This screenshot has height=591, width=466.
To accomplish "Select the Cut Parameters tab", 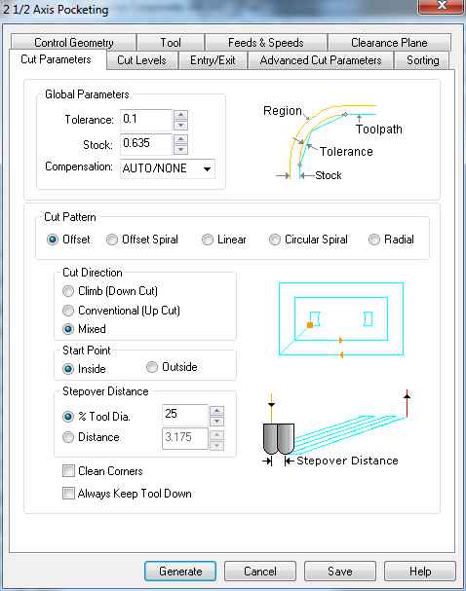I will 57,59.
